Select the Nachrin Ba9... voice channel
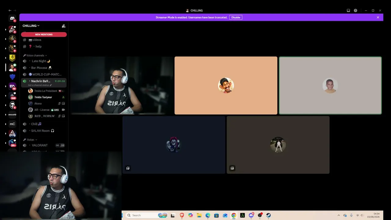The width and height of the screenshot is (391, 220). [x=44, y=82]
